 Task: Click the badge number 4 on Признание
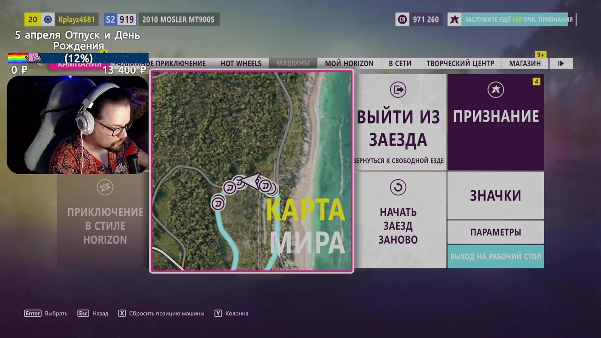point(536,82)
